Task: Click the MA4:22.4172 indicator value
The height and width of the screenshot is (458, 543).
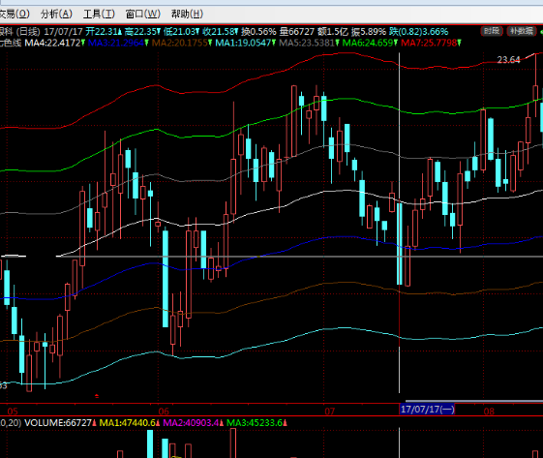Action: [52, 43]
